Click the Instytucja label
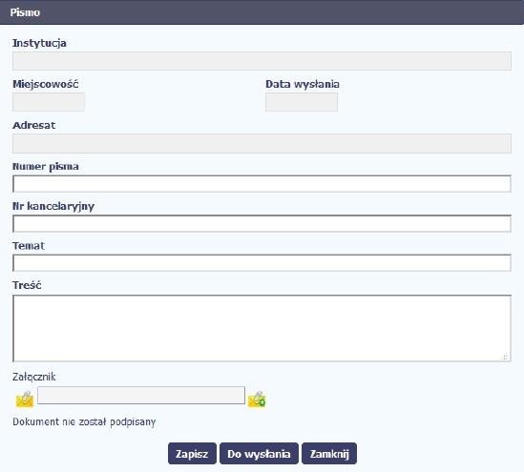 pos(39,43)
